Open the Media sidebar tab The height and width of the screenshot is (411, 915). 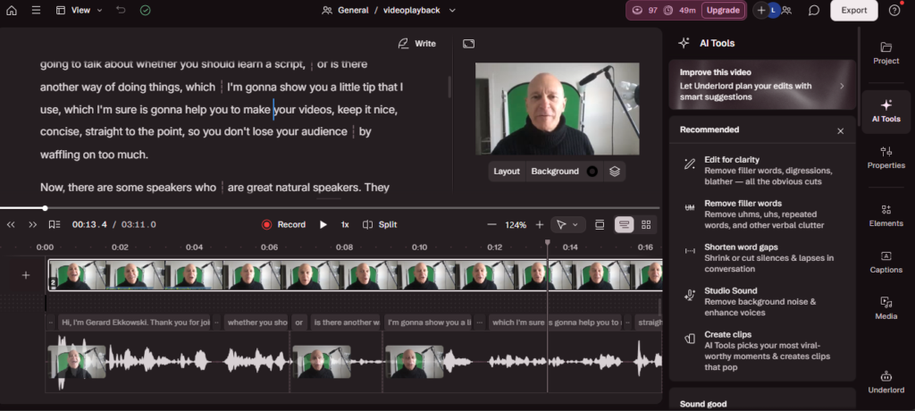[886, 308]
